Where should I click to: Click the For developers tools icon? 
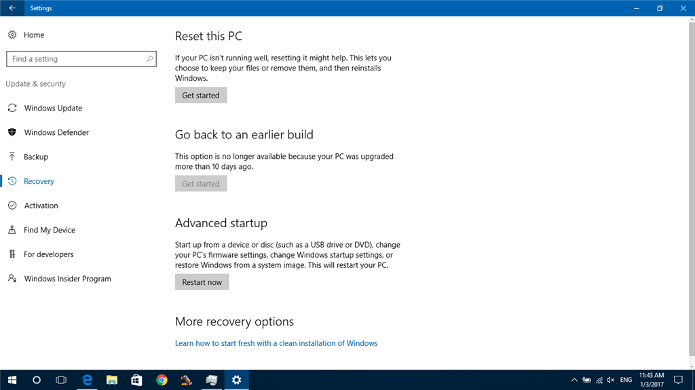(x=12, y=254)
